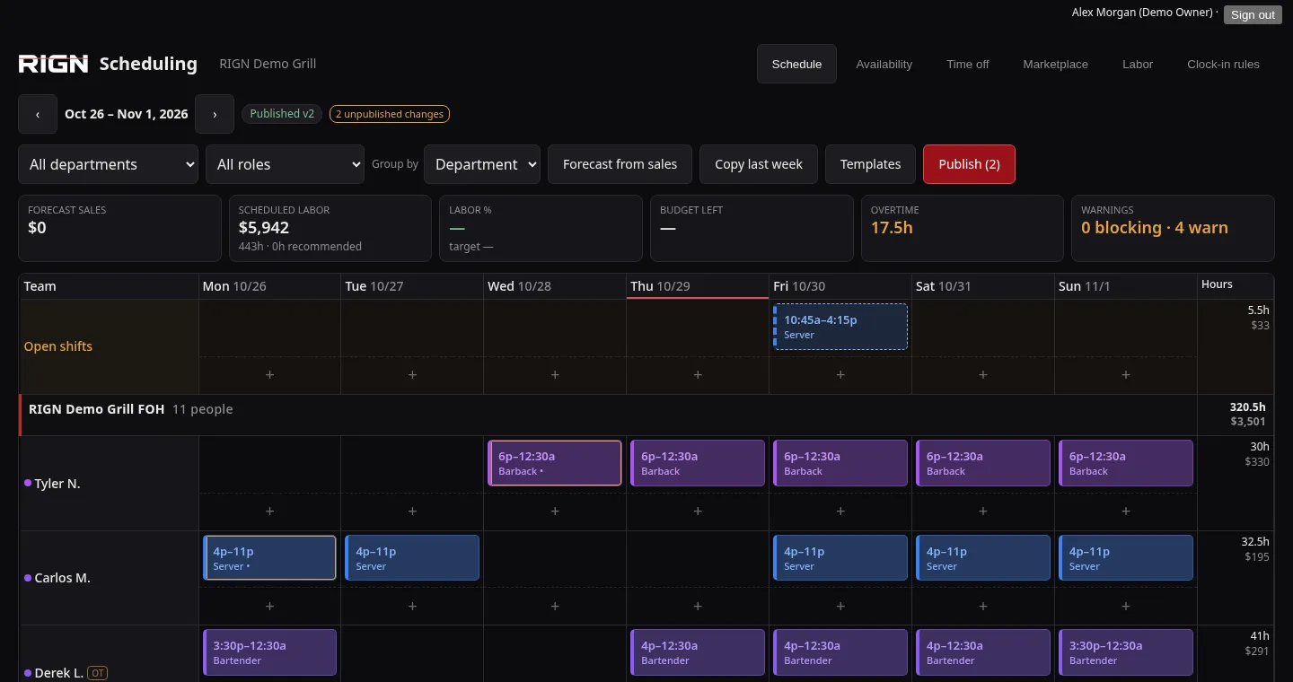This screenshot has height=682, width=1293.
Task: Add an open shift on Tuesday
Action: point(412,375)
